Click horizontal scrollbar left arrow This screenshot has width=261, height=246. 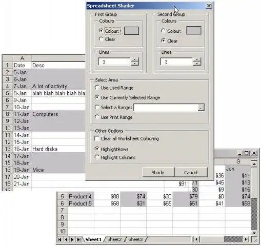pyautogui.click(x=196, y=239)
